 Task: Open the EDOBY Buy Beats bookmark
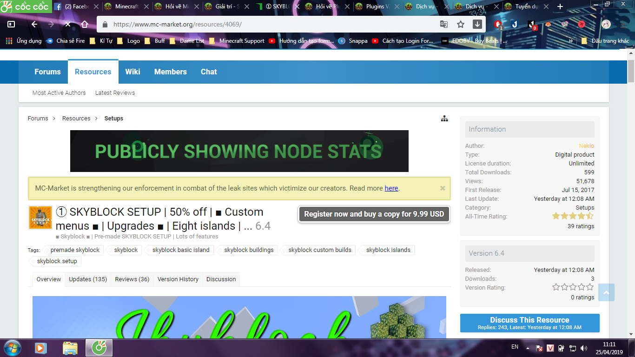[475, 41]
